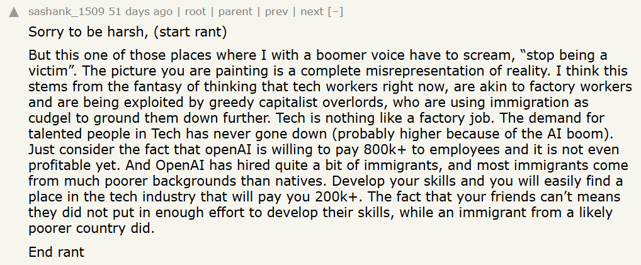Screen dimensions: 641x265
Task: Click the '(start rant)' text
Action: [x=190, y=32]
